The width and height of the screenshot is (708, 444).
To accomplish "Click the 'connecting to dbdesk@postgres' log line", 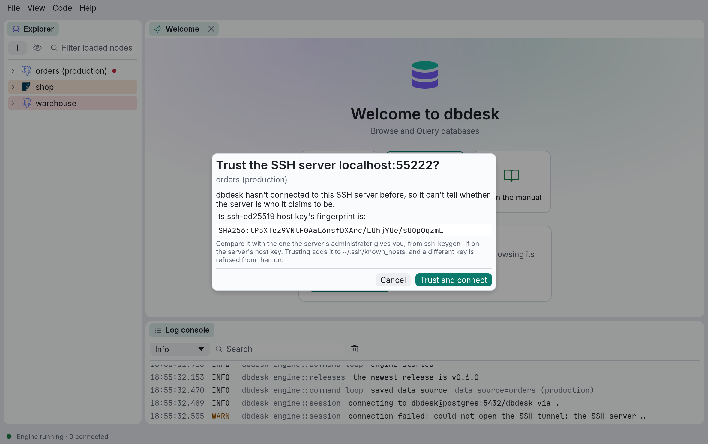I will [x=425, y=403].
